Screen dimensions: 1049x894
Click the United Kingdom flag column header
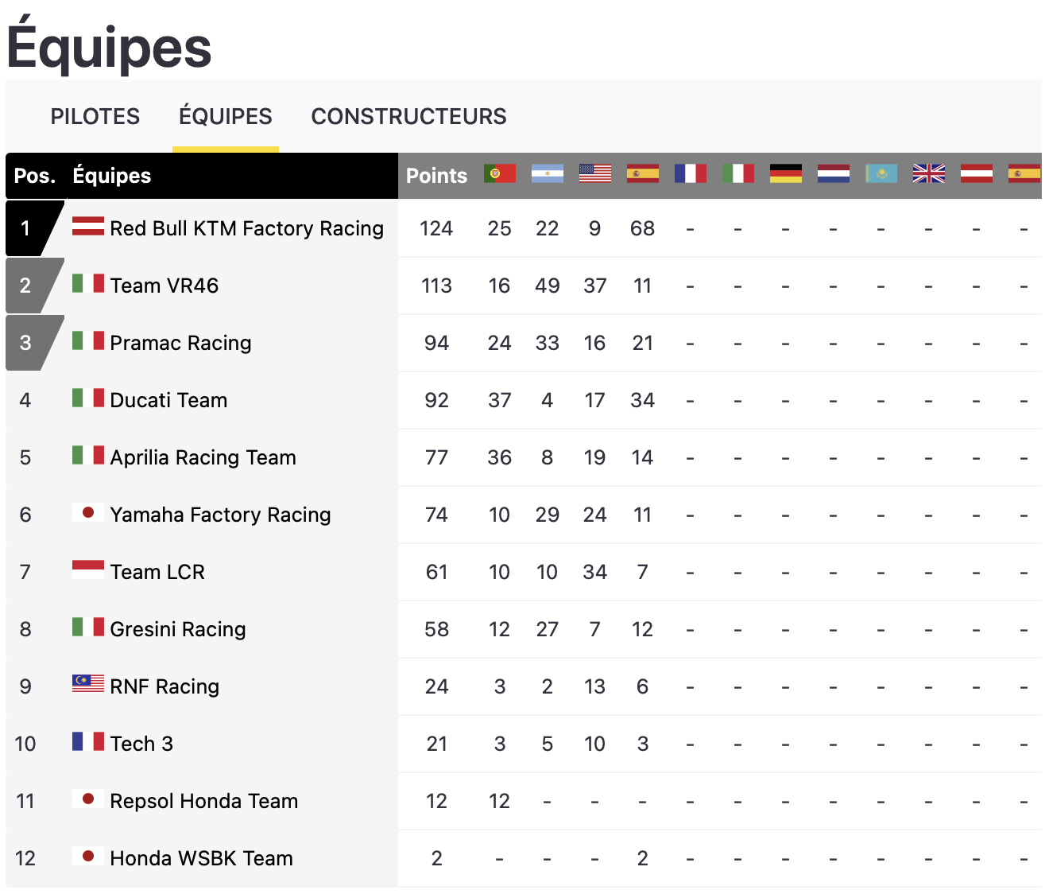coord(928,173)
